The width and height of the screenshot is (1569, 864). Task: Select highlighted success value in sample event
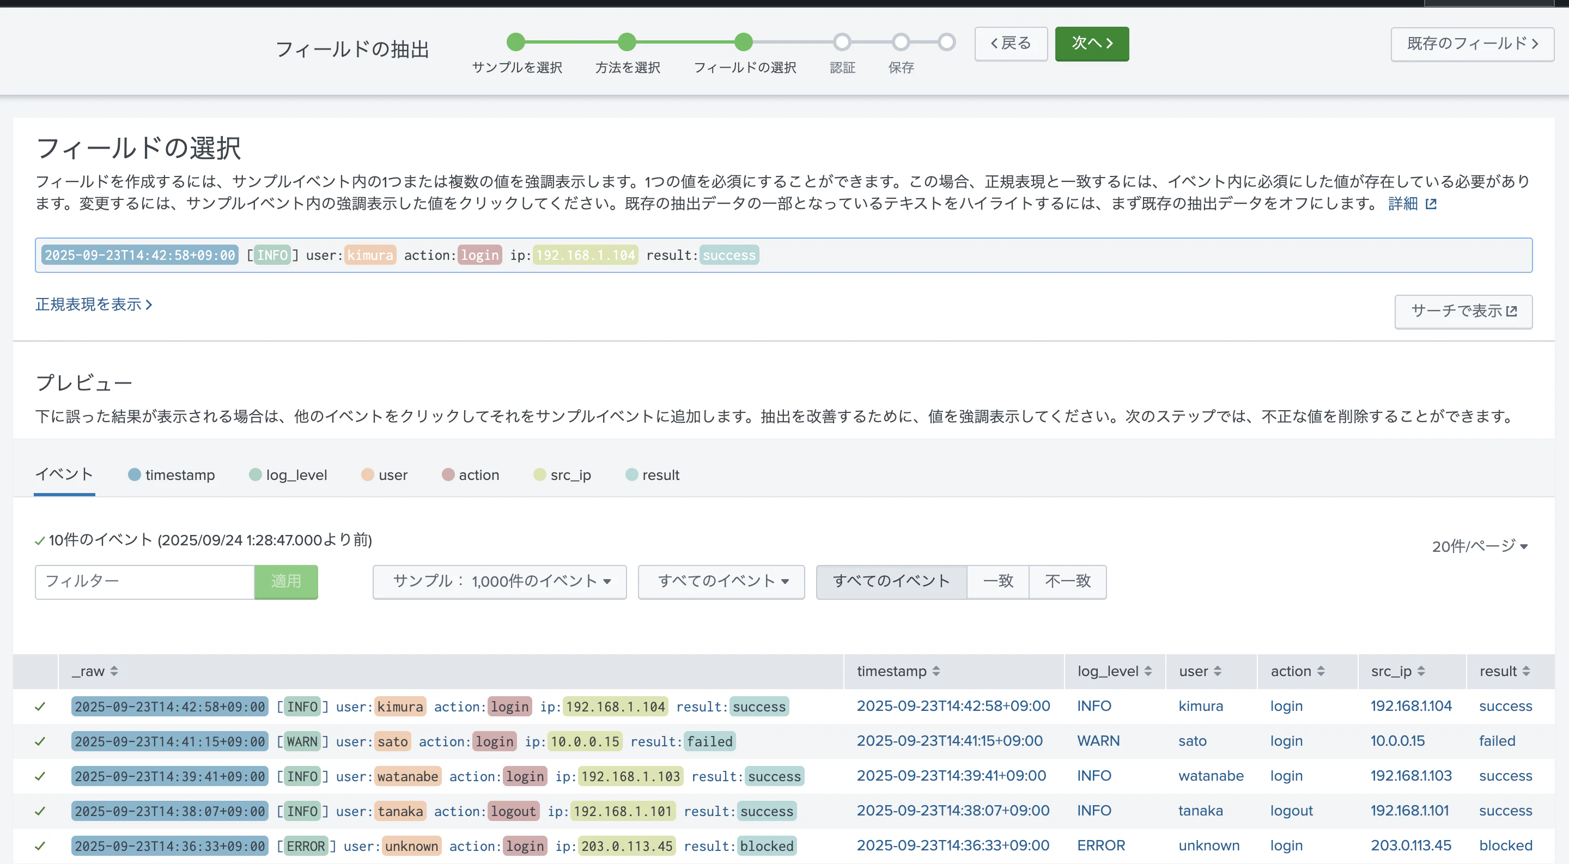coord(729,255)
